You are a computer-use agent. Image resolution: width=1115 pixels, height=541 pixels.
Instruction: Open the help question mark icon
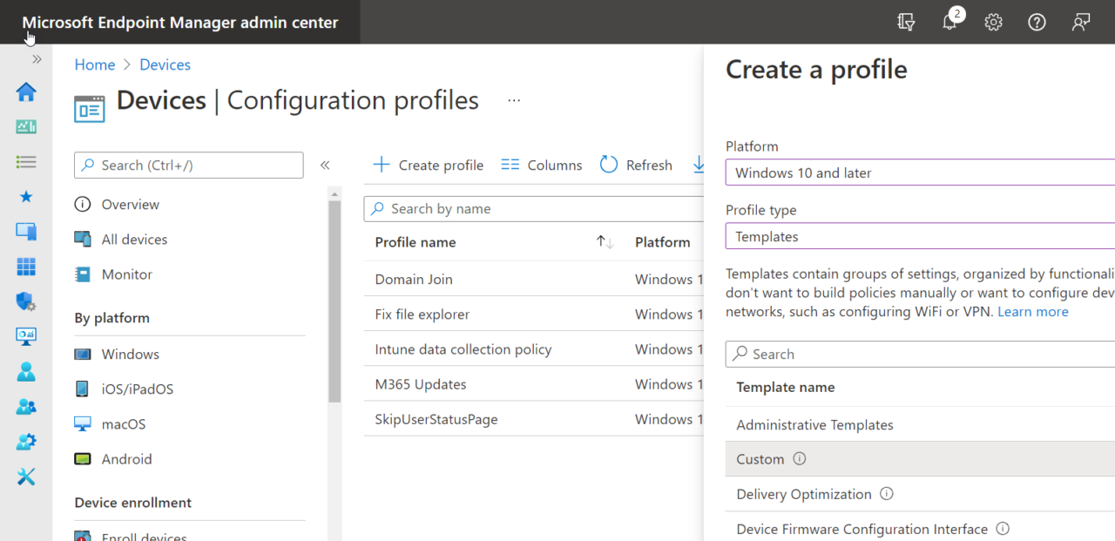point(1037,23)
